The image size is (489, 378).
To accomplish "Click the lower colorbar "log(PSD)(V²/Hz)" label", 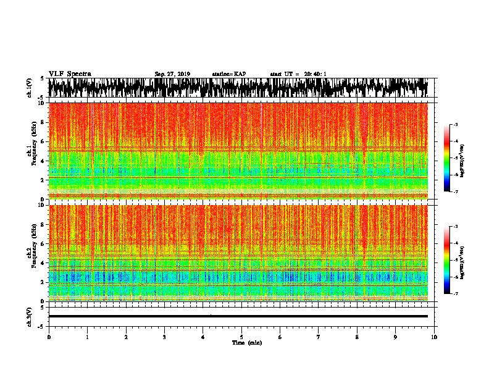I will point(462,262).
